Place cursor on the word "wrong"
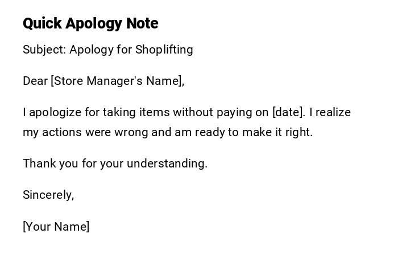 [x=131, y=132]
